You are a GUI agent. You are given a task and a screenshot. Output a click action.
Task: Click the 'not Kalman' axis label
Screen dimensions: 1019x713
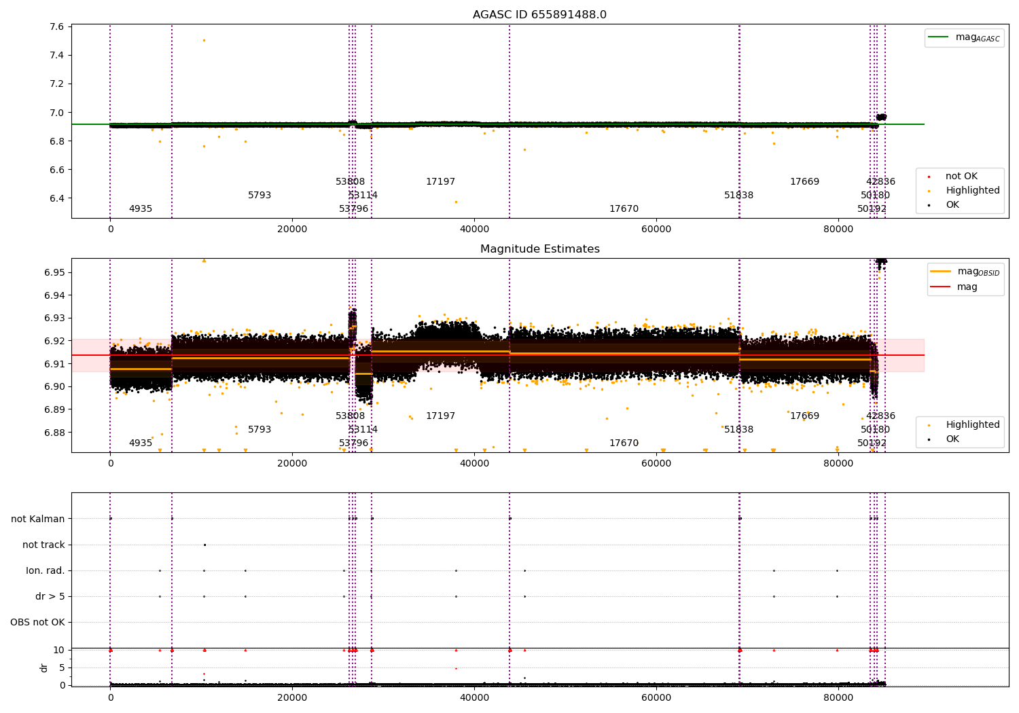pos(38,519)
